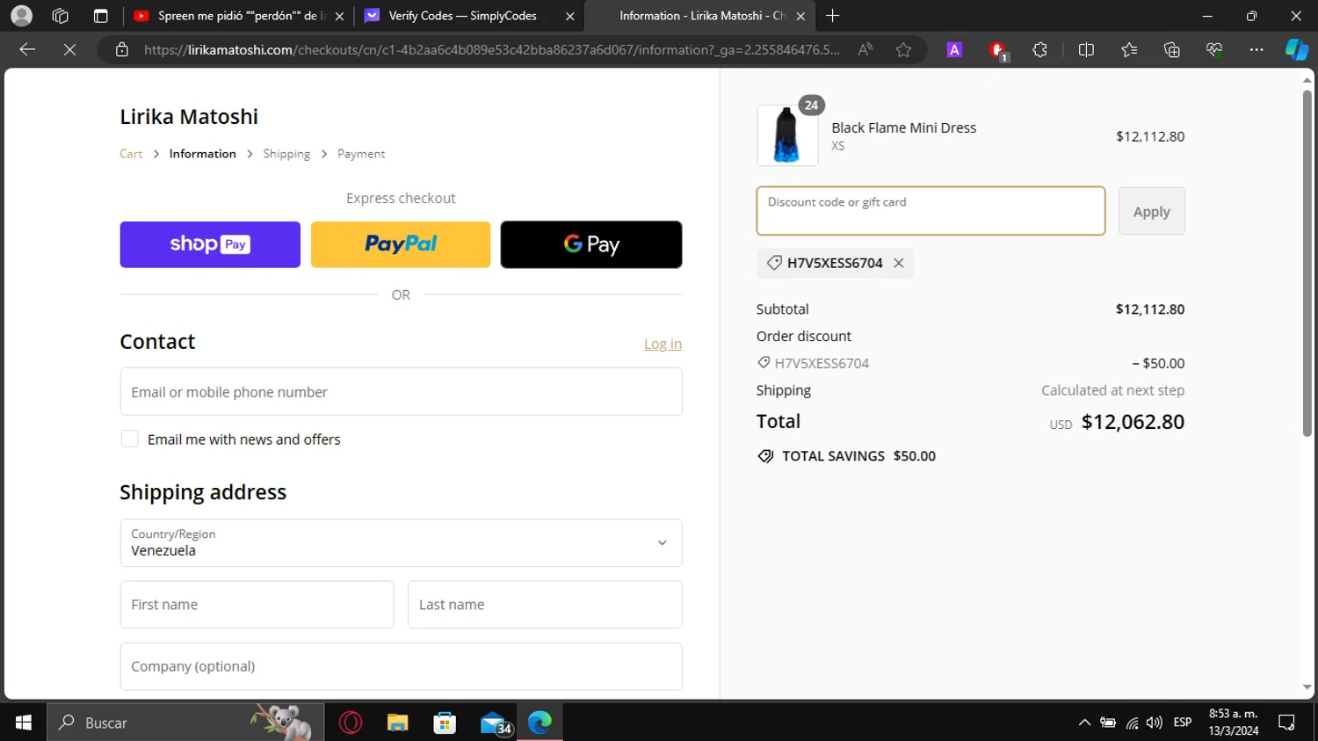Go to Cart breadcrumb link
The height and width of the screenshot is (741, 1318).
(131, 154)
